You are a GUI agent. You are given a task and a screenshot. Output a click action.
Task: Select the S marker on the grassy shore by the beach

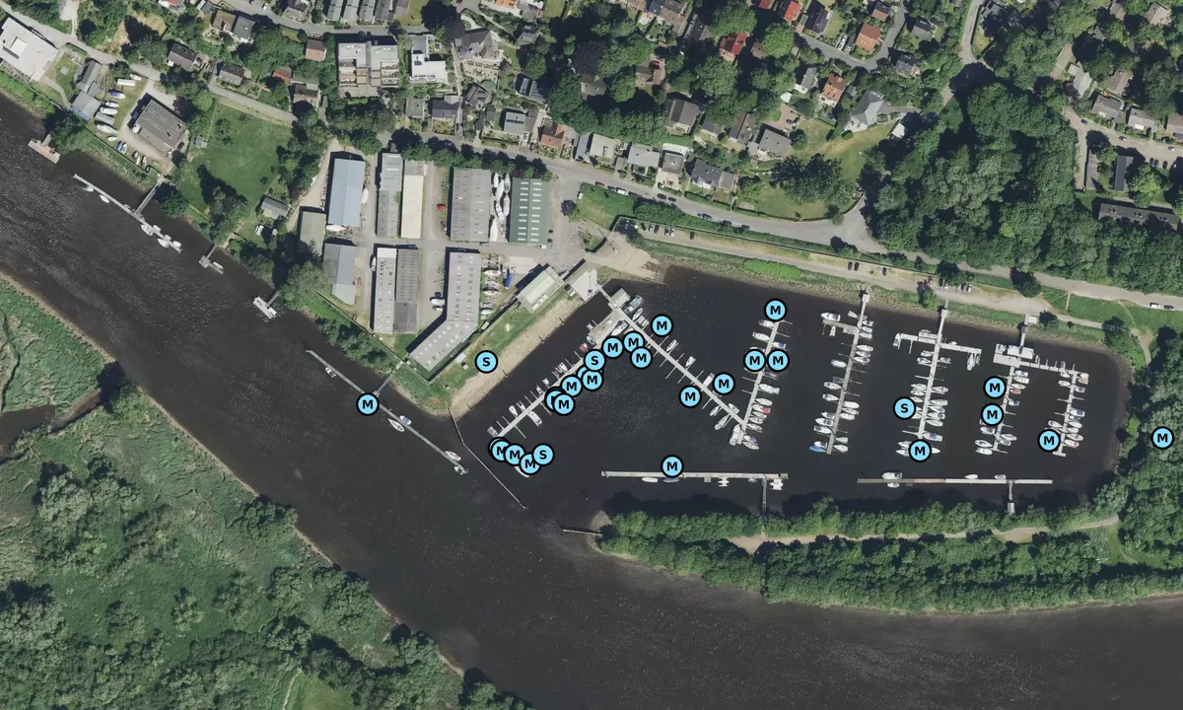(x=485, y=362)
